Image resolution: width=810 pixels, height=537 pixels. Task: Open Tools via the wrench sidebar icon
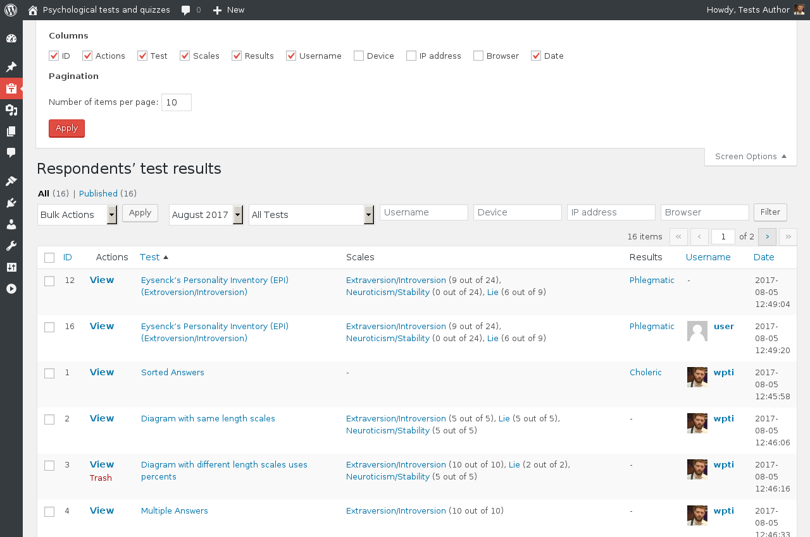click(x=11, y=246)
